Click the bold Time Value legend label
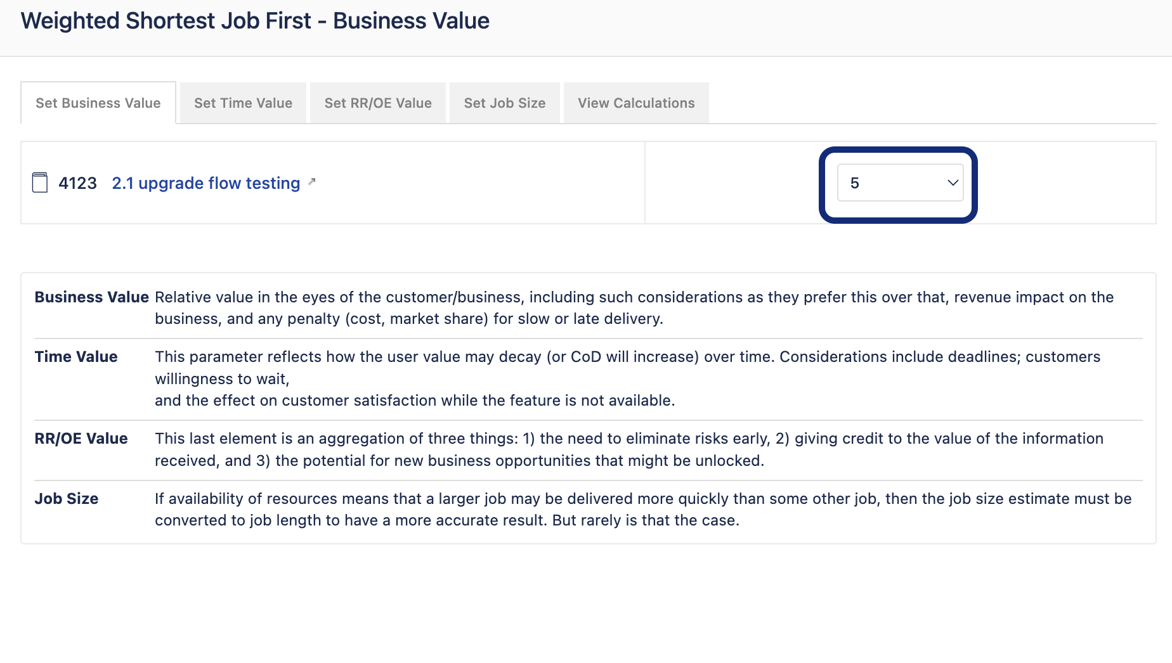The height and width of the screenshot is (663, 1172). pos(76,357)
